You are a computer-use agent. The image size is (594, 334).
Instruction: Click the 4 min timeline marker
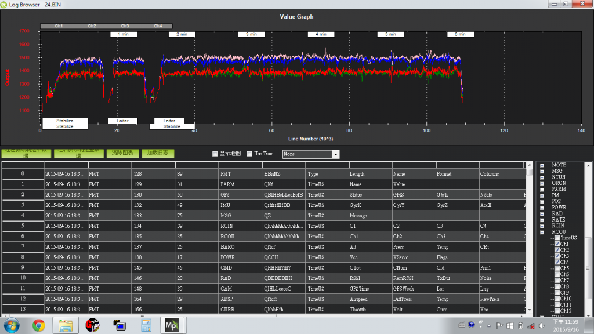[321, 34]
